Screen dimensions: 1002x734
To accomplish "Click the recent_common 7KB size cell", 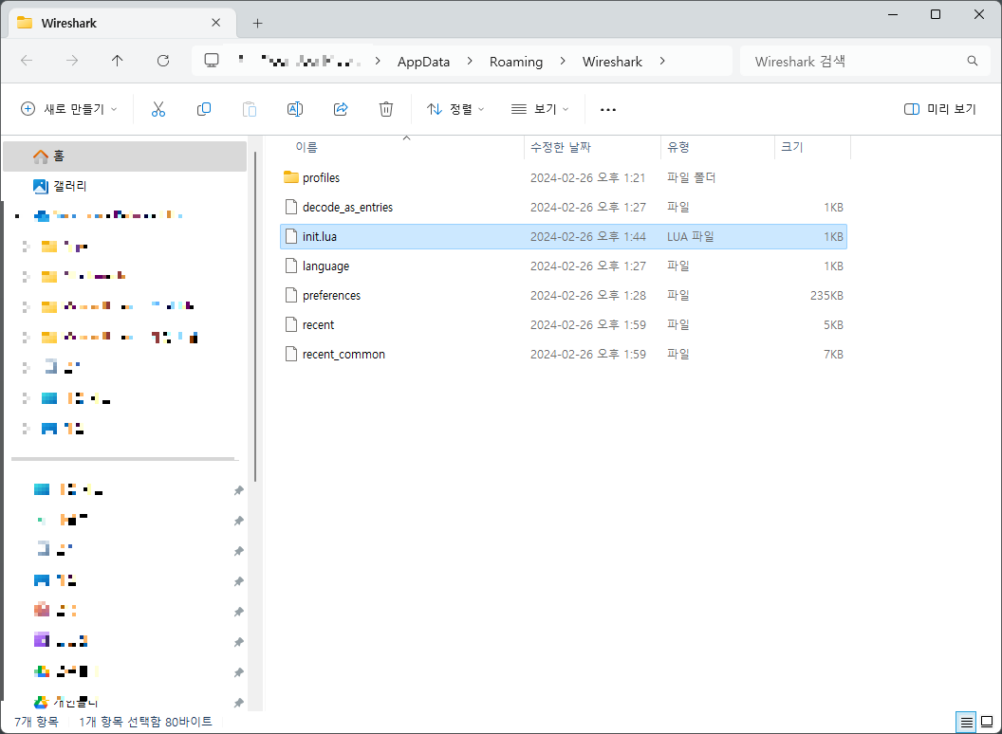I will [x=833, y=354].
